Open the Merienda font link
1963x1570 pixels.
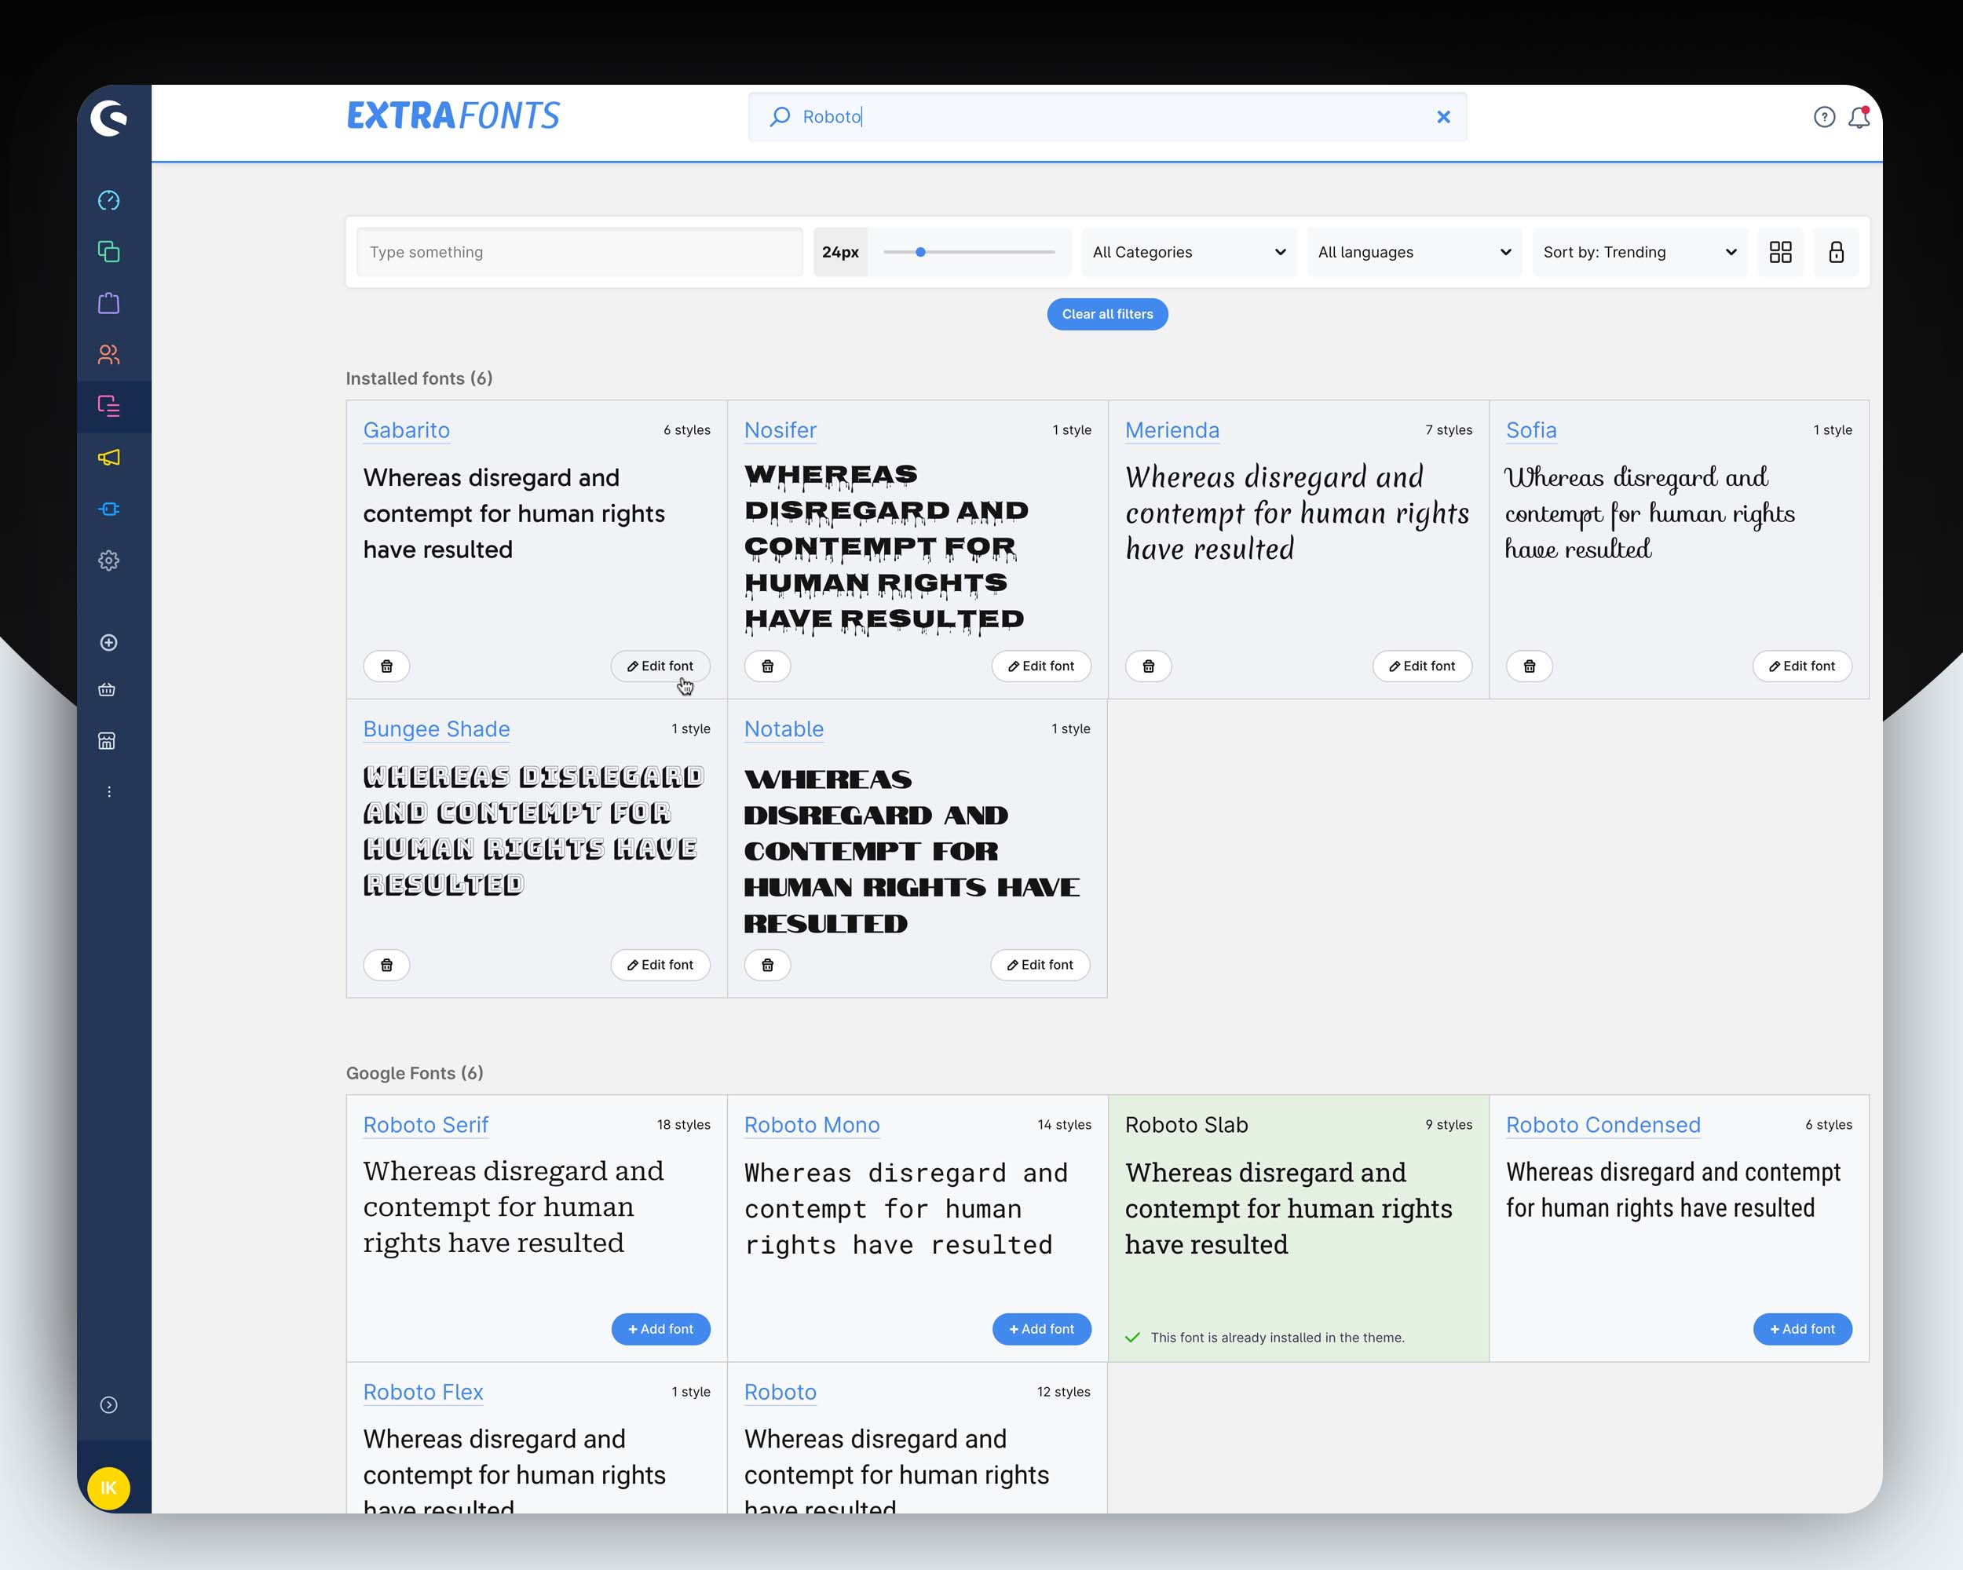[1172, 429]
